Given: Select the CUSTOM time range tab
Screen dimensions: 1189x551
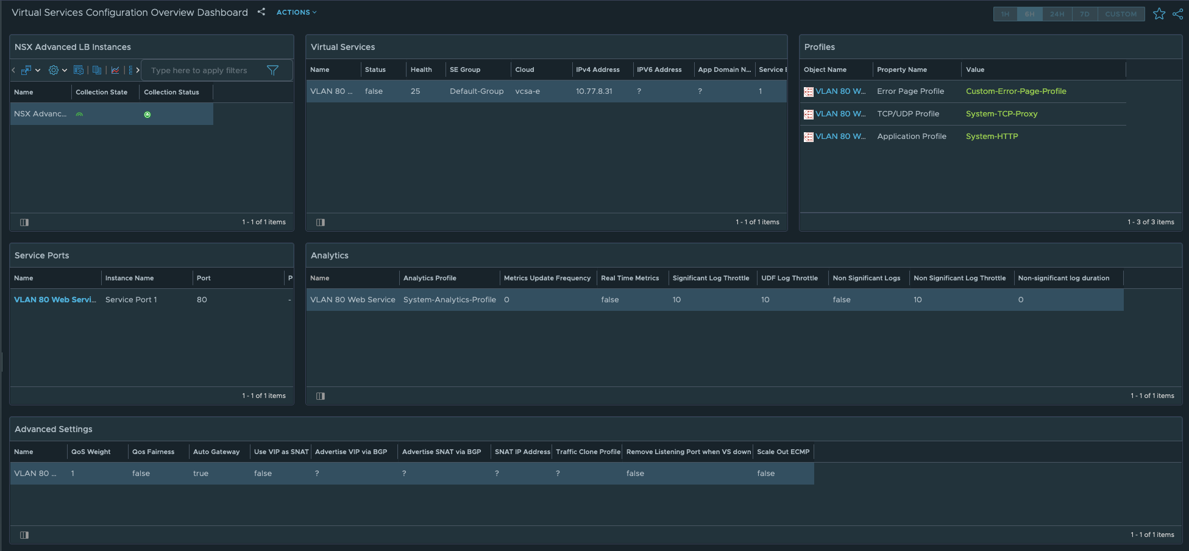Looking at the screenshot, I should 1121,13.
